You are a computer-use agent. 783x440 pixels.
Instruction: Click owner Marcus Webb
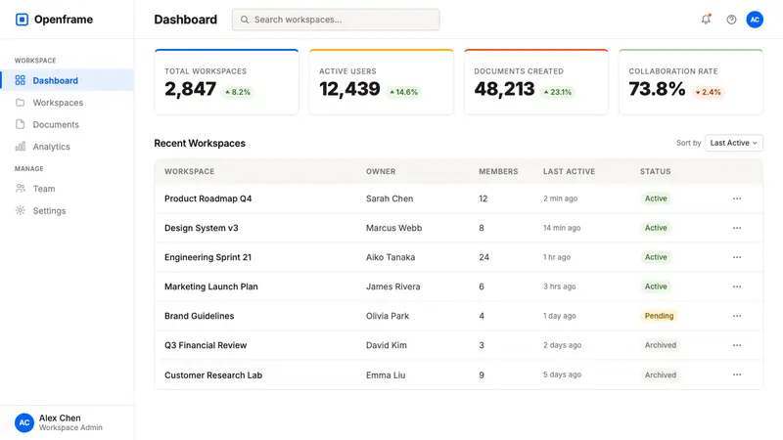click(394, 228)
